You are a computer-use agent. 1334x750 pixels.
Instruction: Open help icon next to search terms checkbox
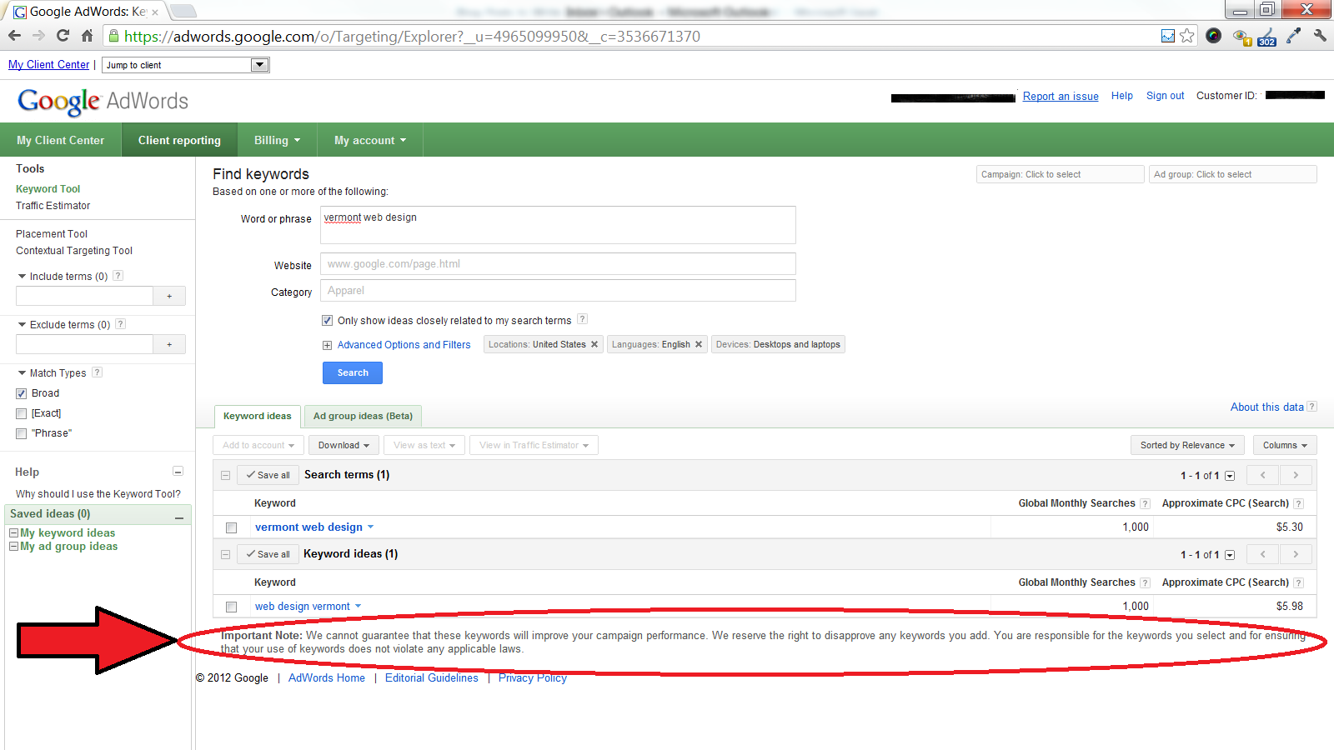(583, 319)
